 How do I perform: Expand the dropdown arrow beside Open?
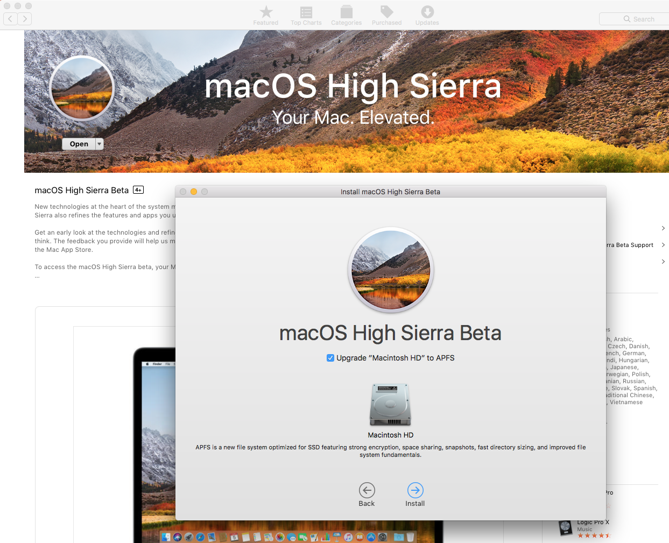[x=100, y=144]
